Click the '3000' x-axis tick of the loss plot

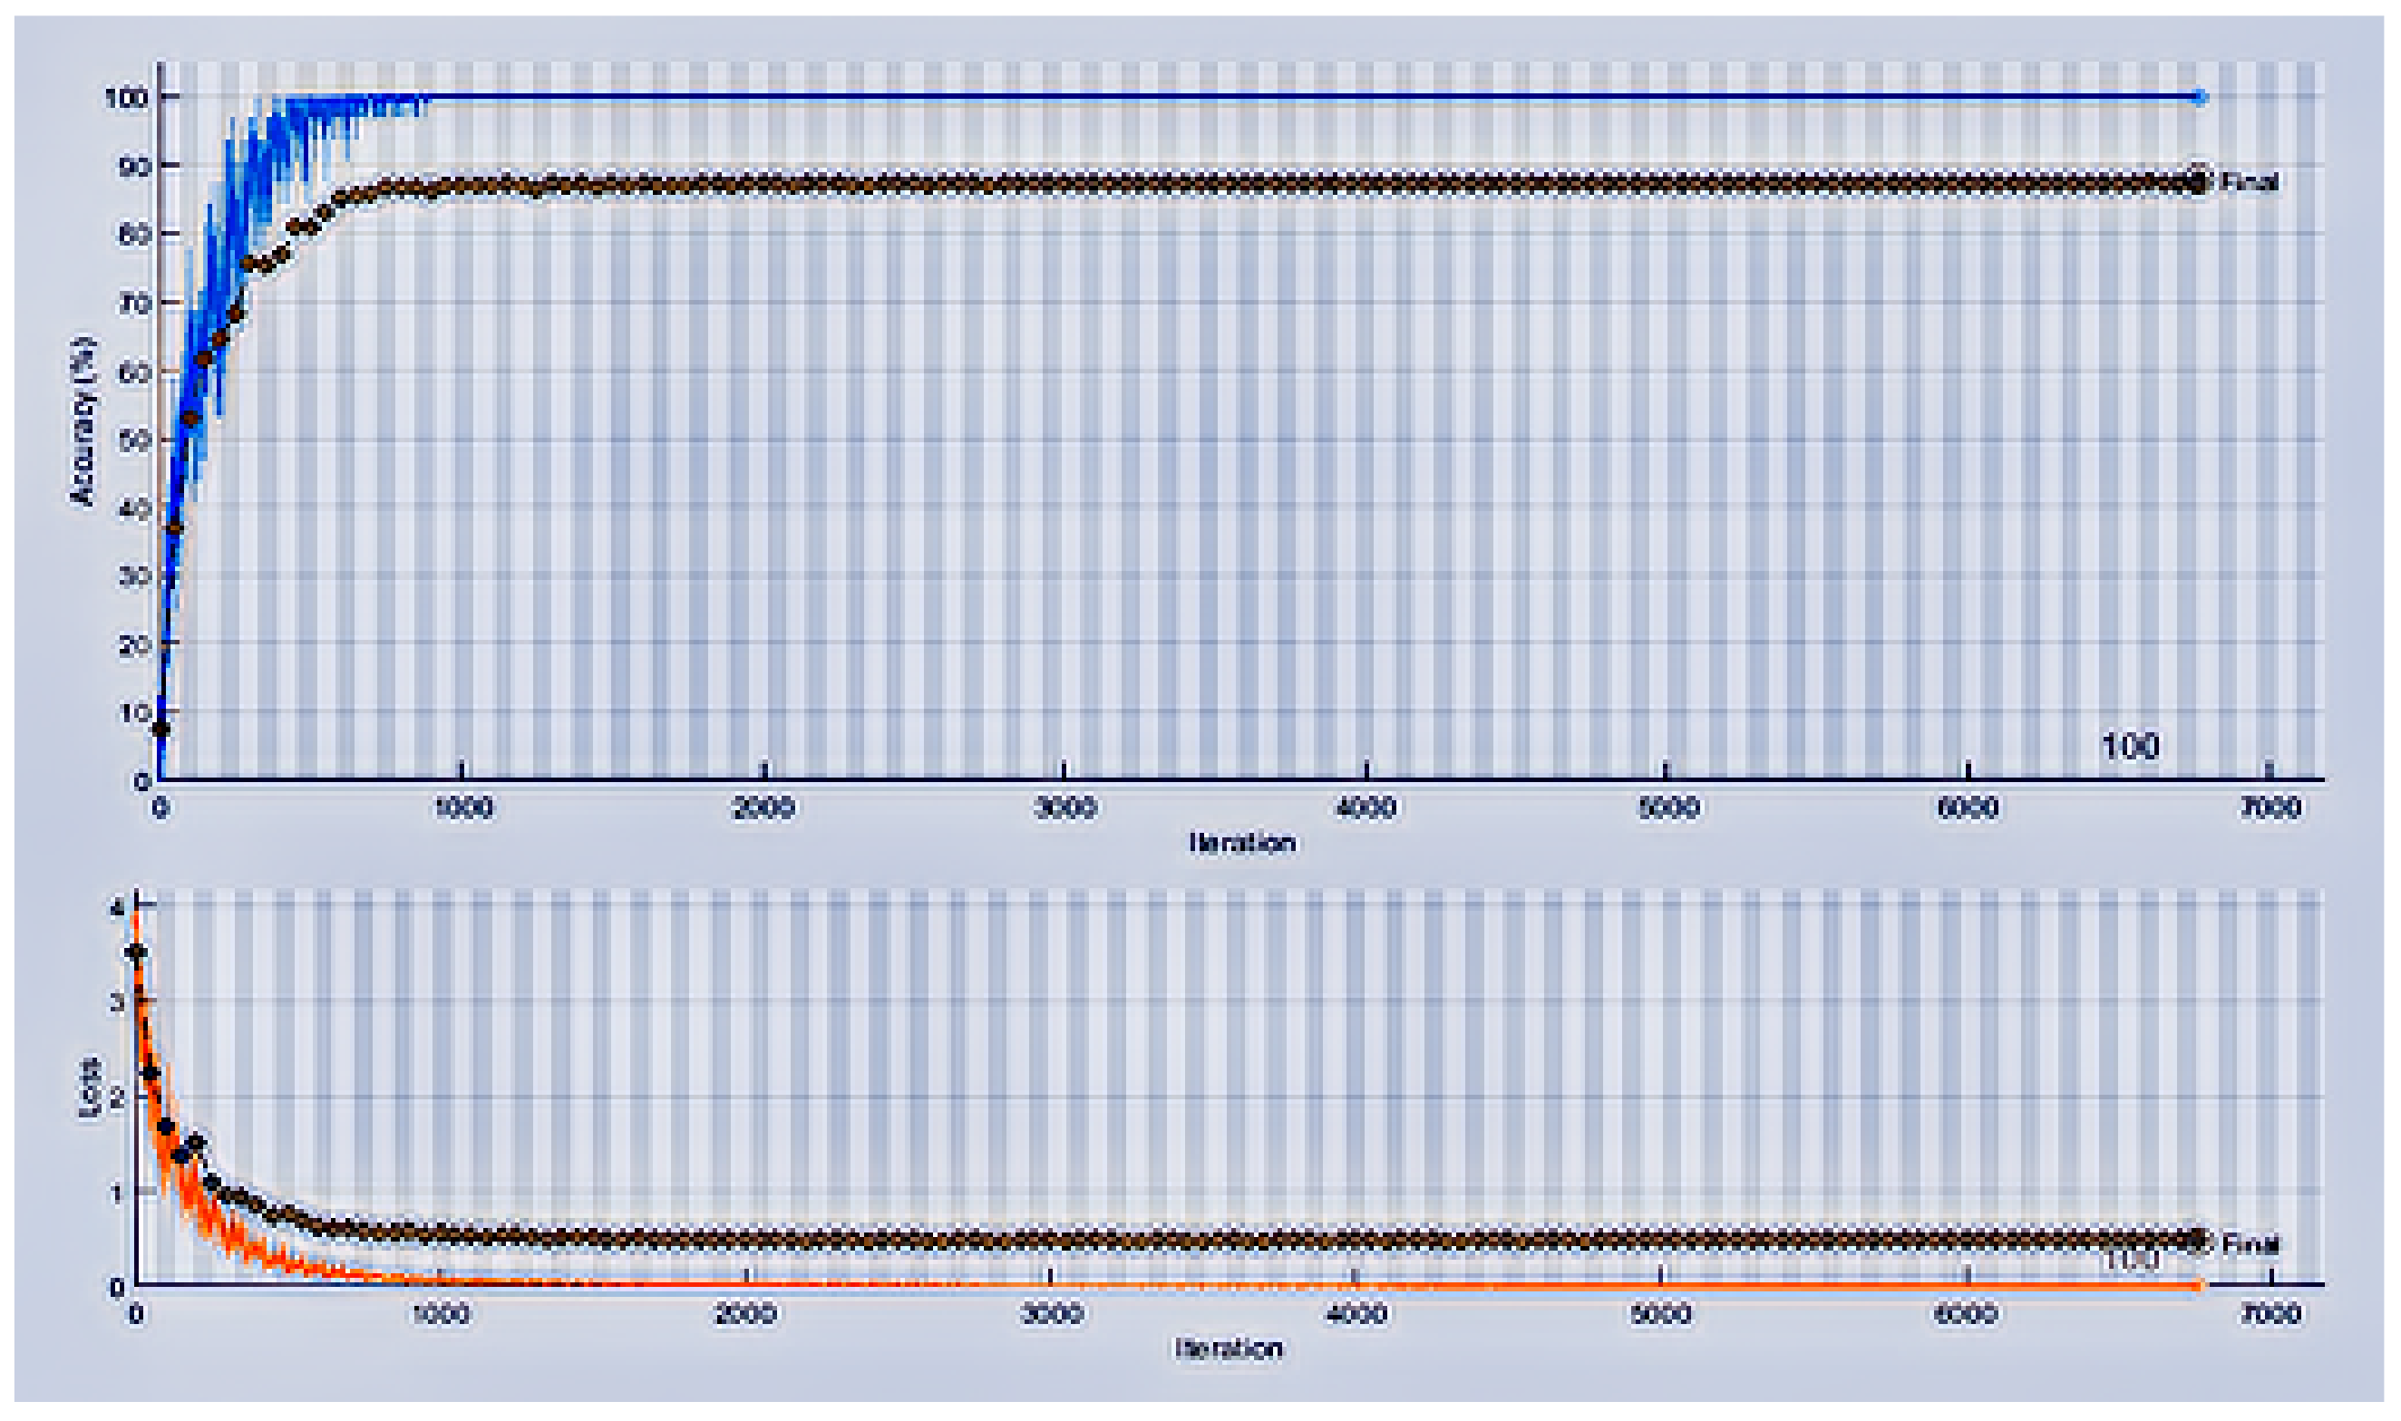pyautogui.click(x=1052, y=1314)
